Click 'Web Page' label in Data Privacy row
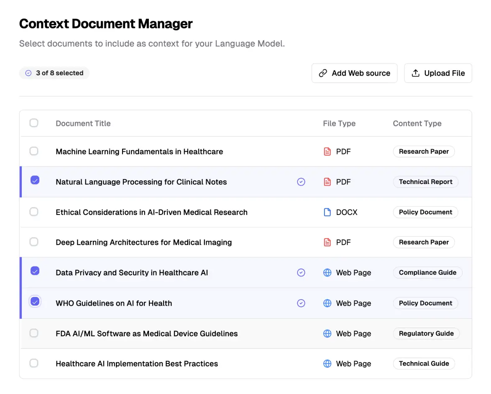This screenshot has height=394, width=491. click(353, 273)
